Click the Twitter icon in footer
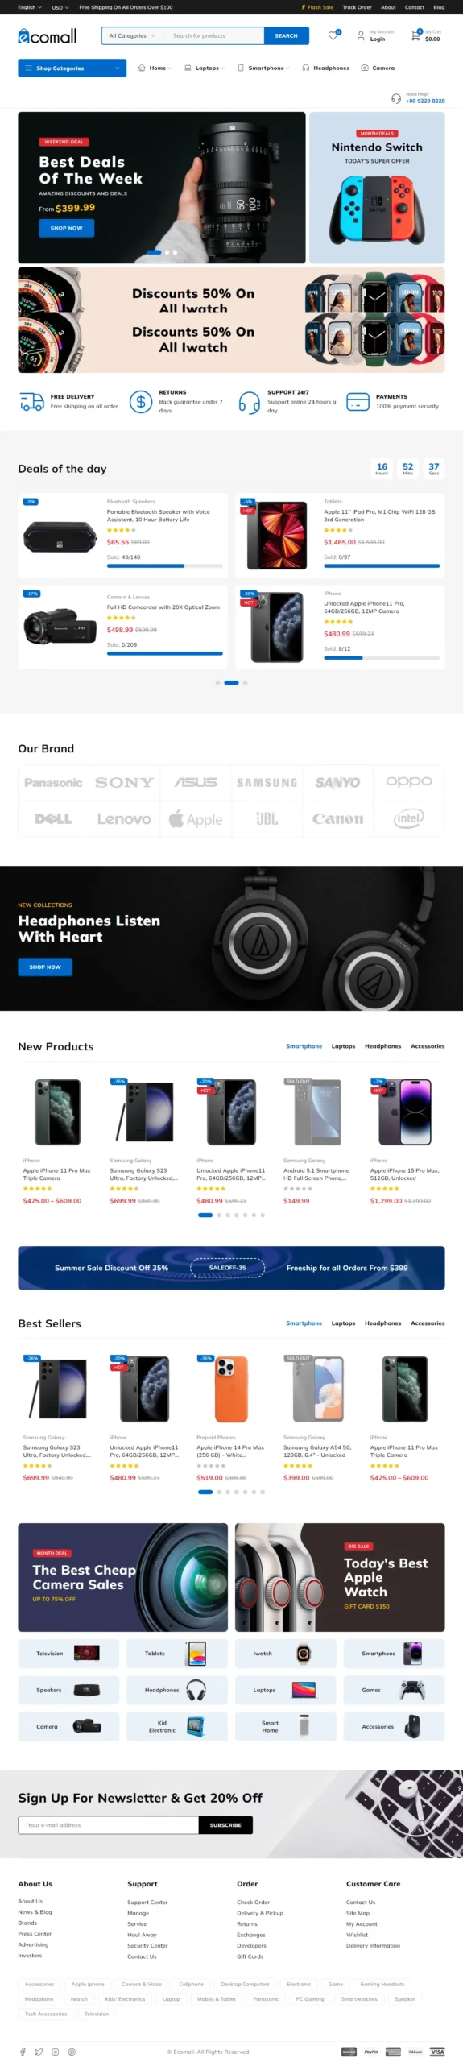The image size is (463, 2062). click(x=39, y=2052)
